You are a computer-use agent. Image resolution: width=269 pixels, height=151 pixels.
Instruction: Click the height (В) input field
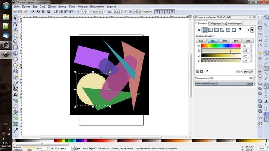[137, 12]
